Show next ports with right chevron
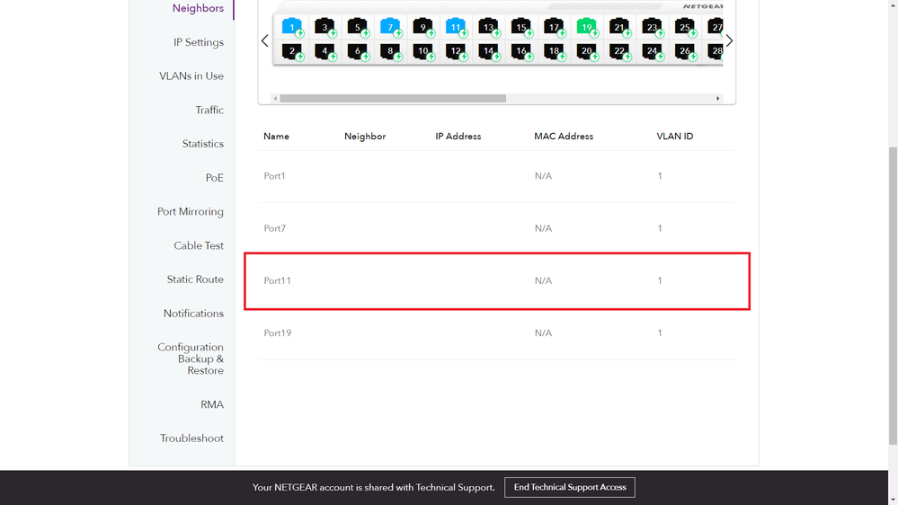 (729, 40)
